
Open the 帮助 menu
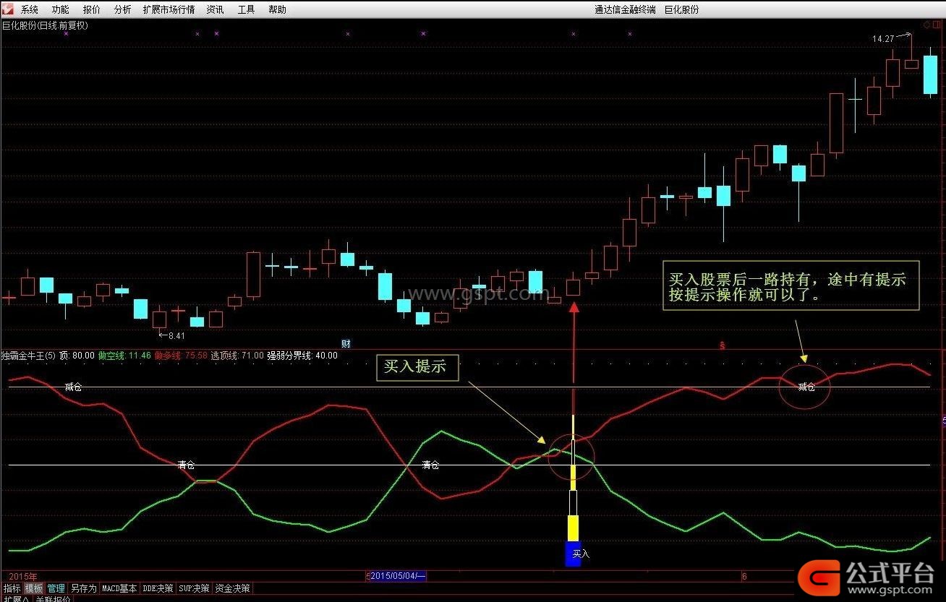tap(277, 9)
